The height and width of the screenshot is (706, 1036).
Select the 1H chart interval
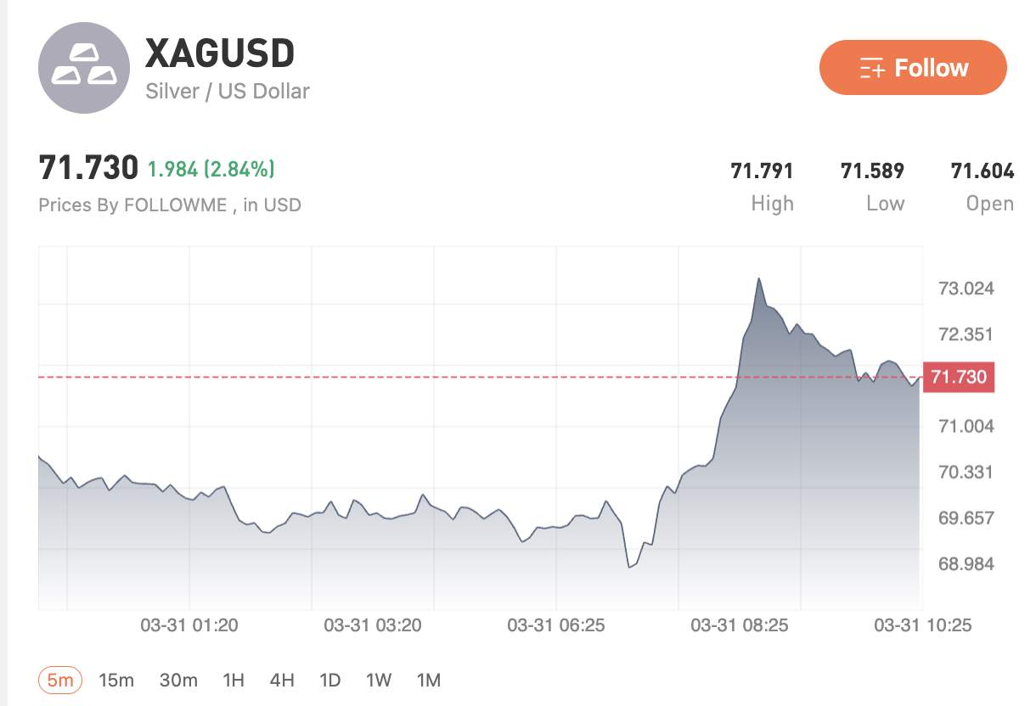[234, 680]
